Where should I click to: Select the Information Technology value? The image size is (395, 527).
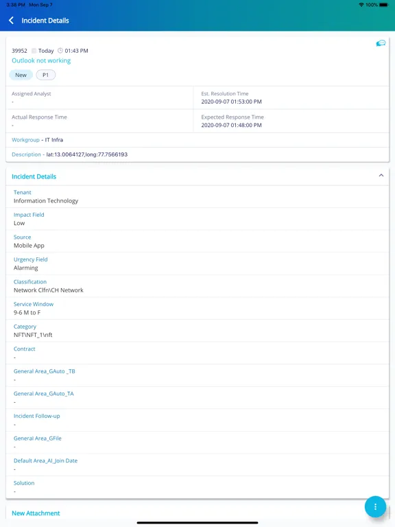click(x=46, y=201)
